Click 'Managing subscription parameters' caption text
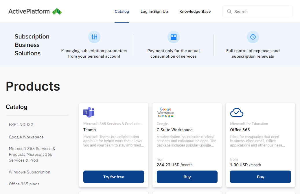Image resolution: width=300 pixels, height=194 pixels. tap(94, 54)
